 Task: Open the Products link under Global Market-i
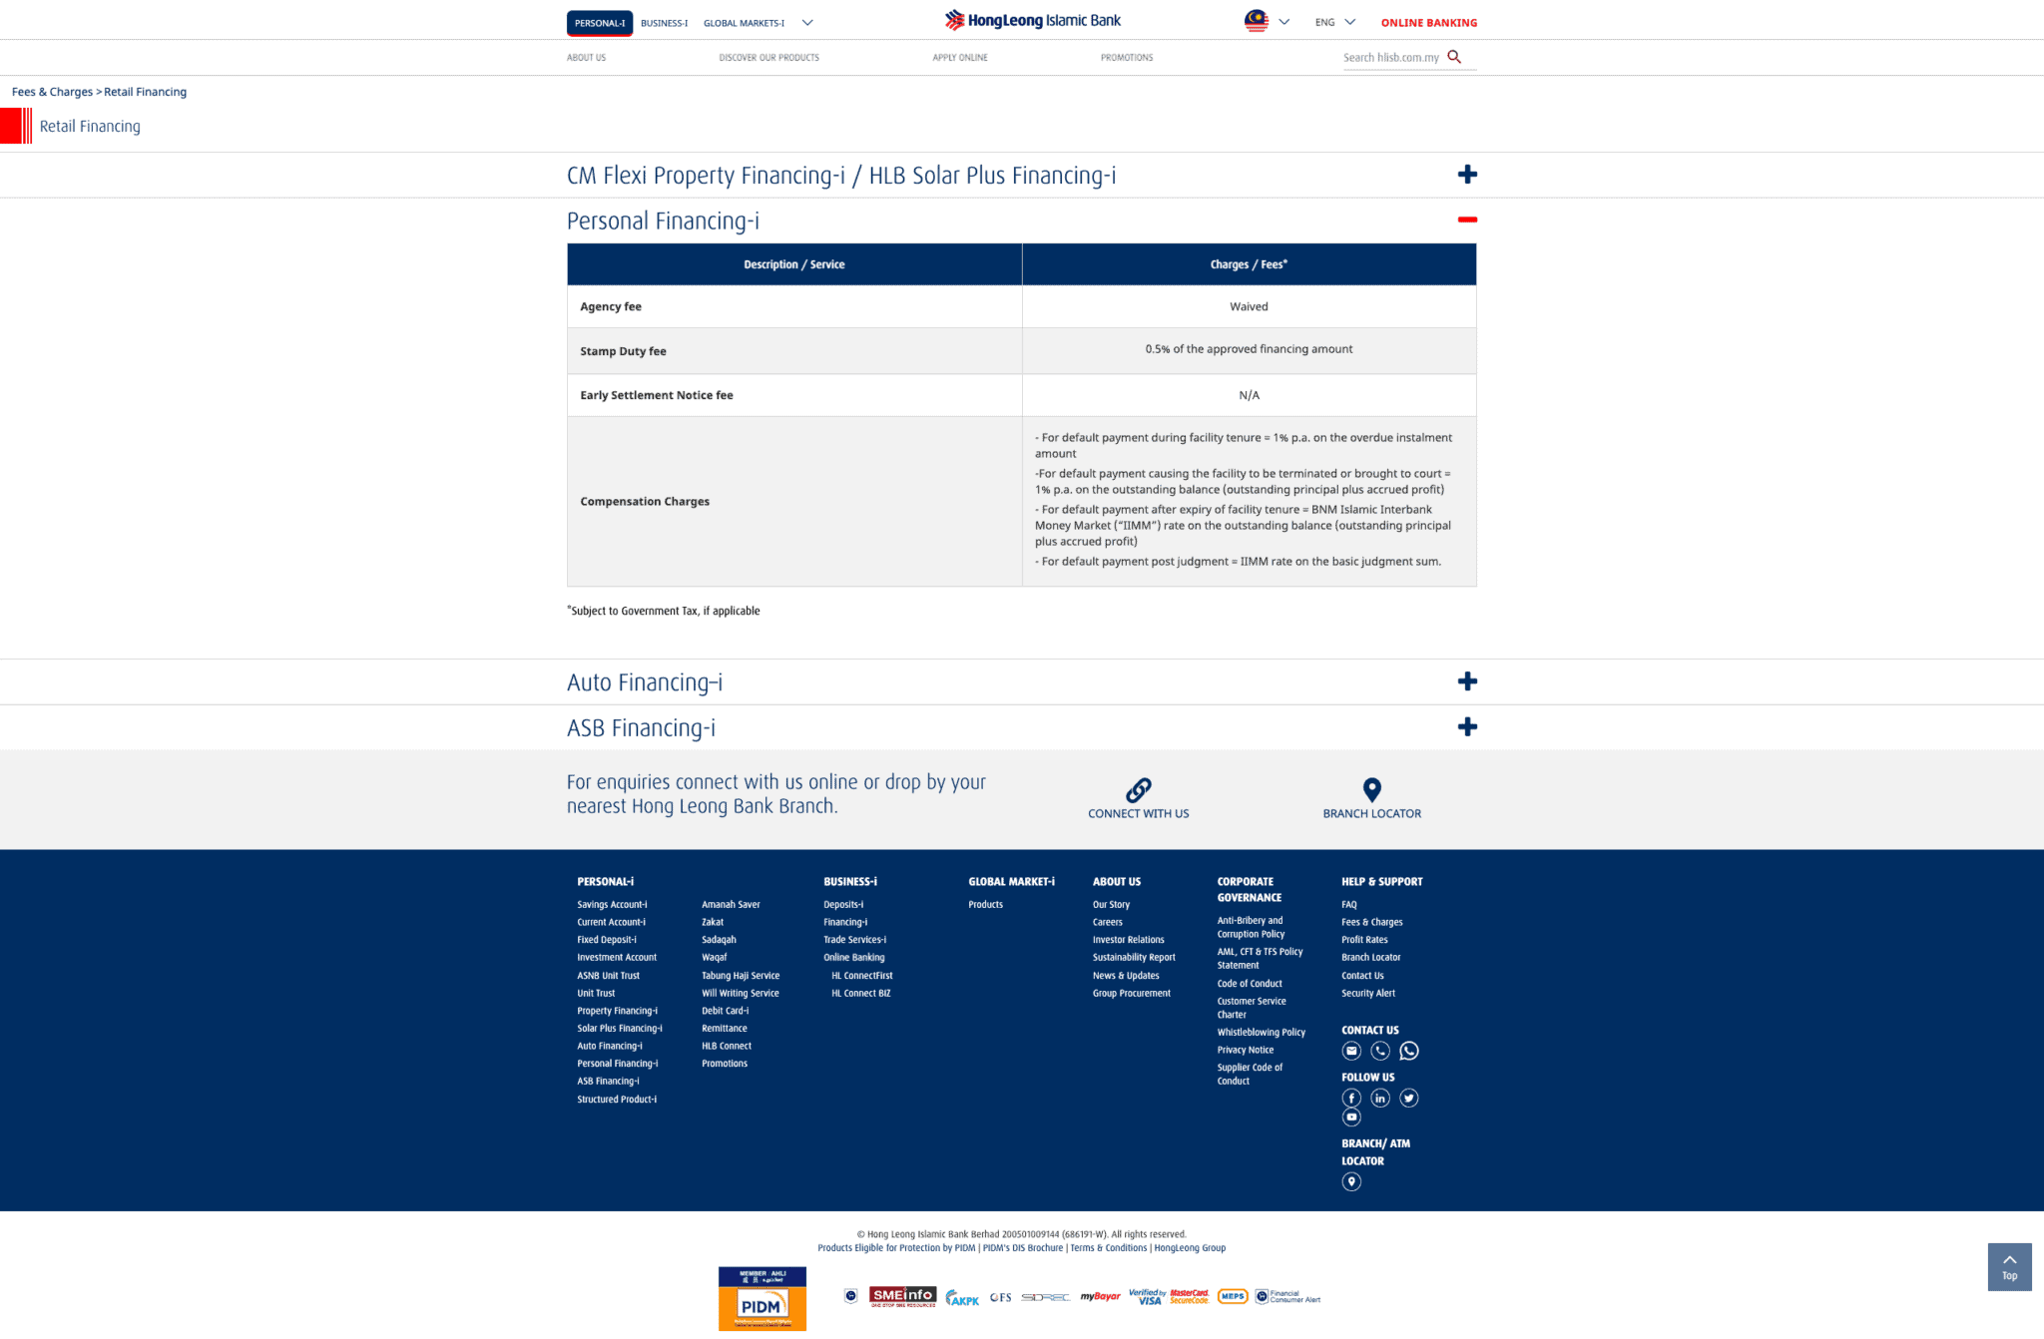(x=985, y=905)
